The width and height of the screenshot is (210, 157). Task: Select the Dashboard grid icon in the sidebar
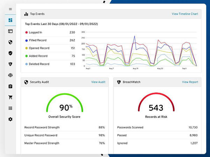coord(10,20)
